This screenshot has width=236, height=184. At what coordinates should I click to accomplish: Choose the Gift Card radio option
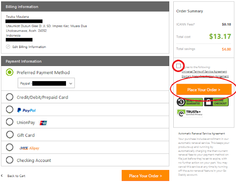click(10, 135)
